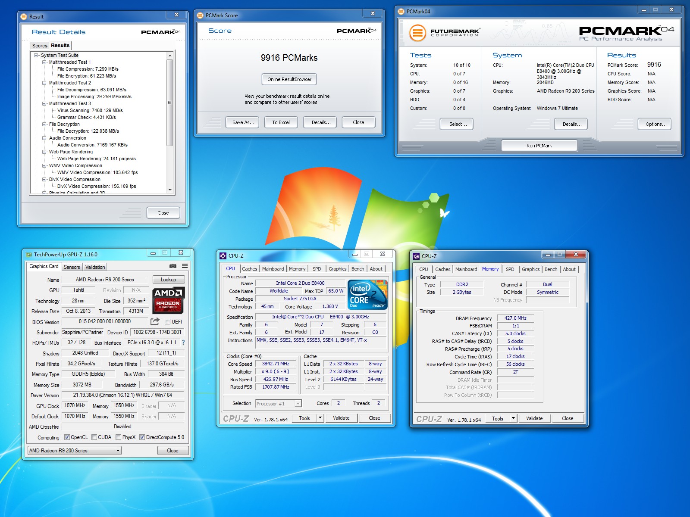Screen dimensions: 690x517
Task: Click the Online ResultBrowser button
Action: pyautogui.click(x=289, y=79)
